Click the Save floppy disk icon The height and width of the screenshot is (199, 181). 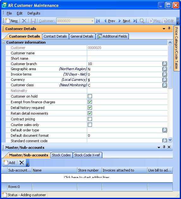[x=33, y=21]
